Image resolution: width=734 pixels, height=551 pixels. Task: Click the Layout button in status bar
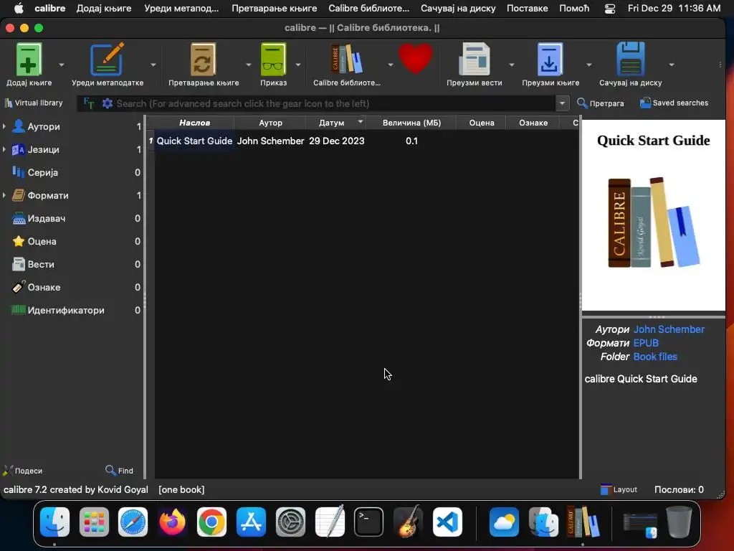619,489
